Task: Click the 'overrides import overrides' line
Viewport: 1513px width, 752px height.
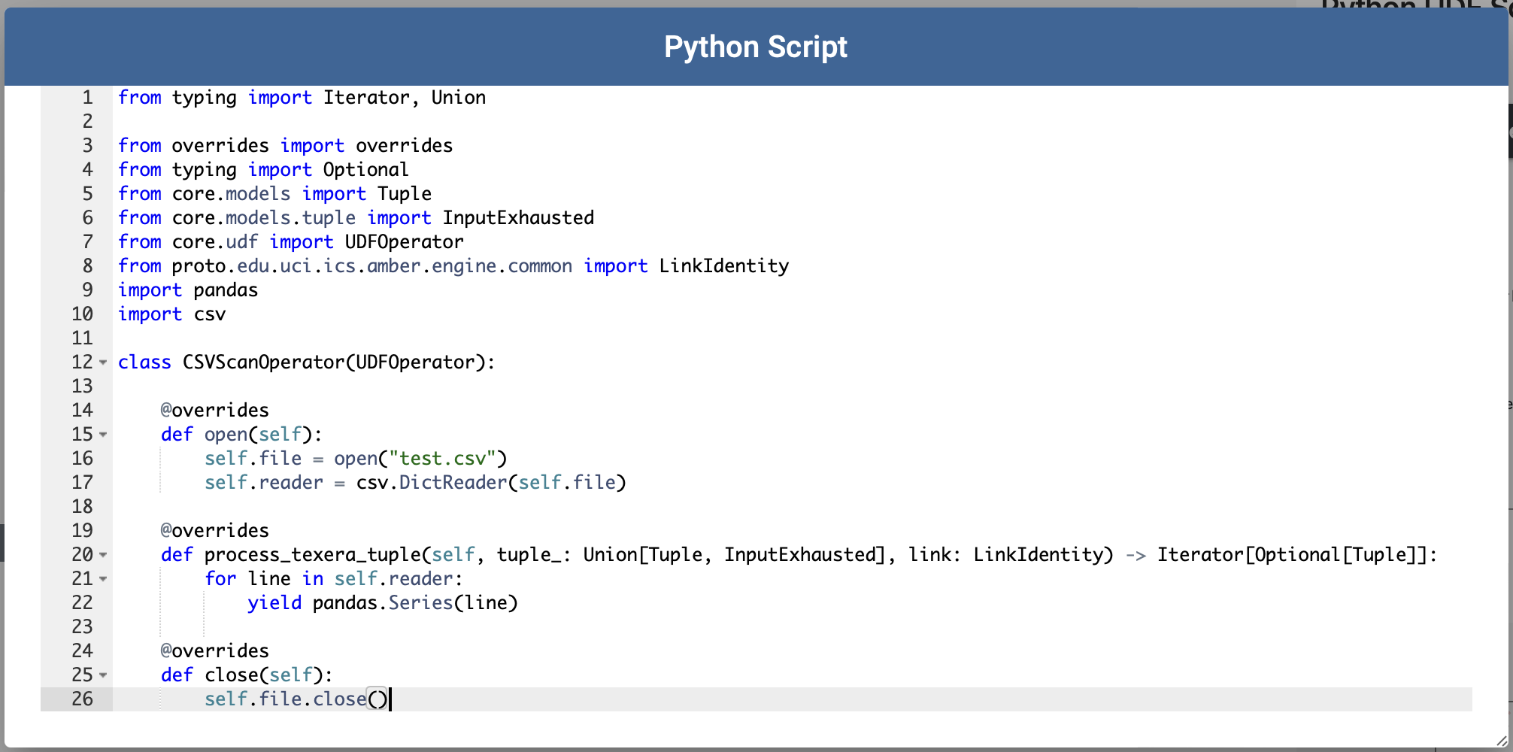Action: pos(286,146)
